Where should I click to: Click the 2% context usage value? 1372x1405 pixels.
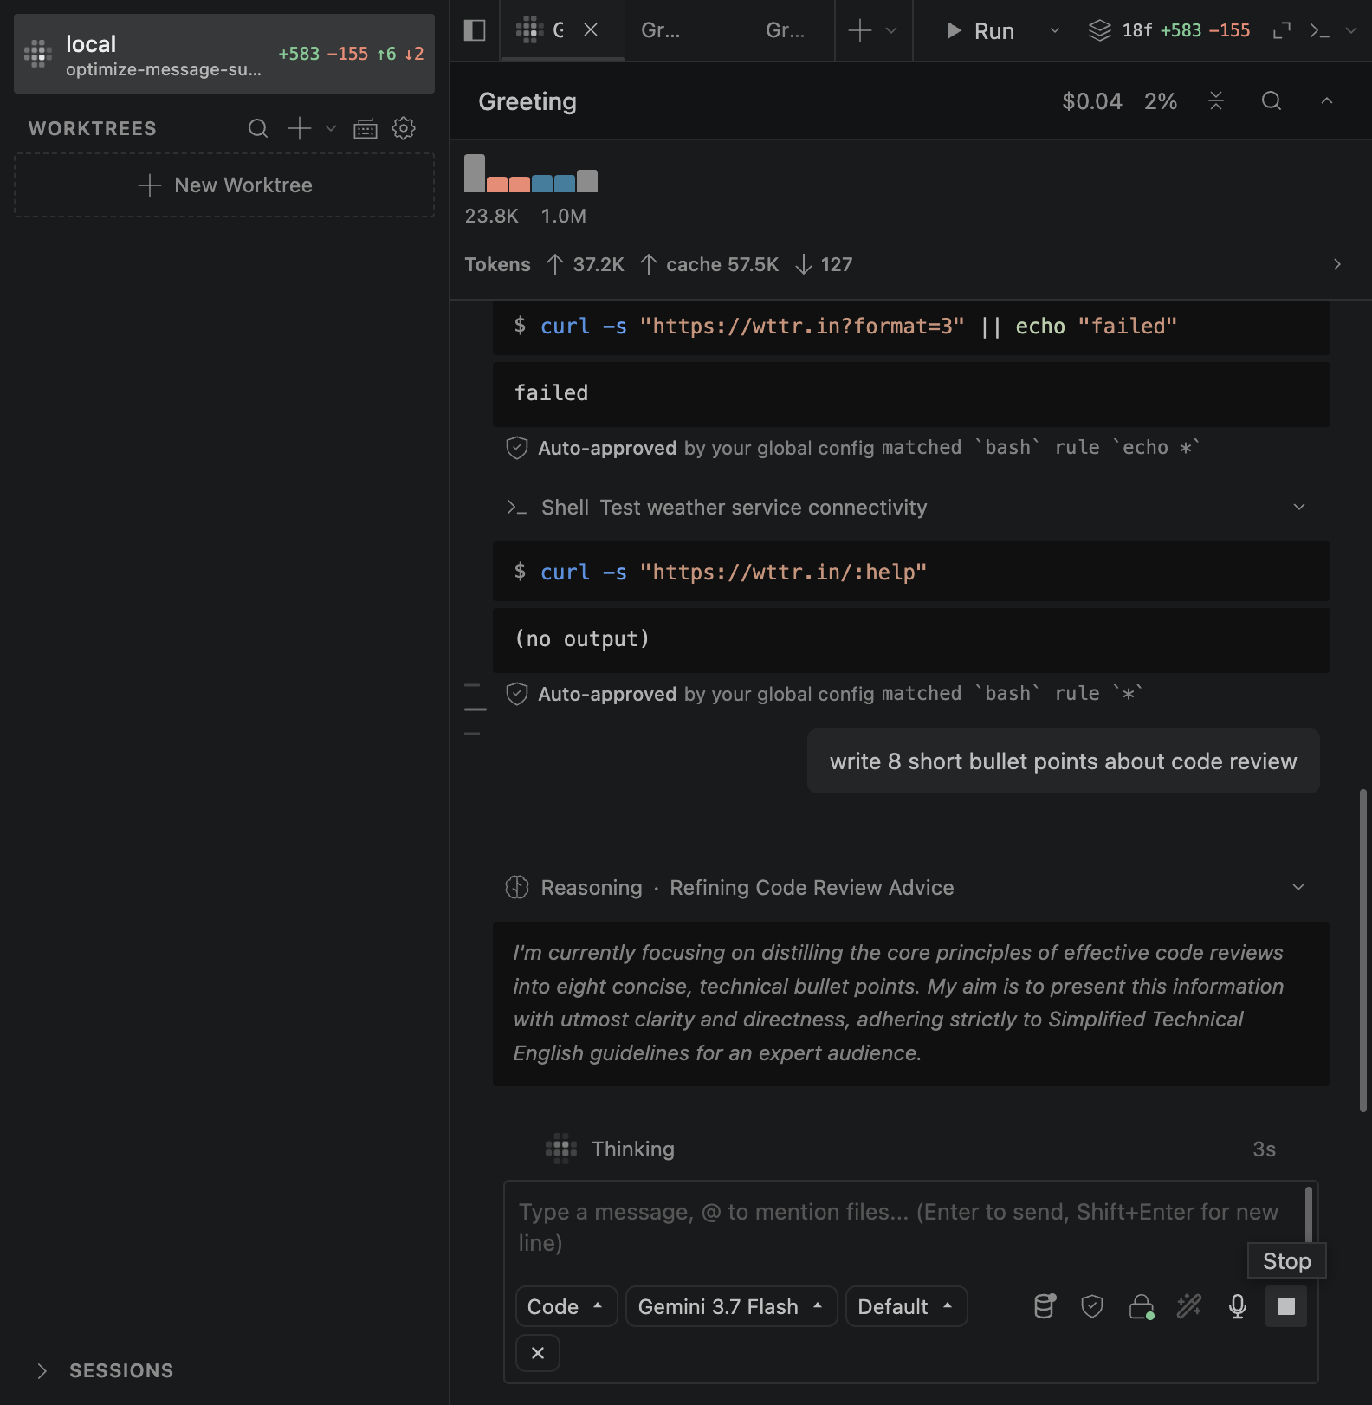pyautogui.click(x=1161, y=101)
